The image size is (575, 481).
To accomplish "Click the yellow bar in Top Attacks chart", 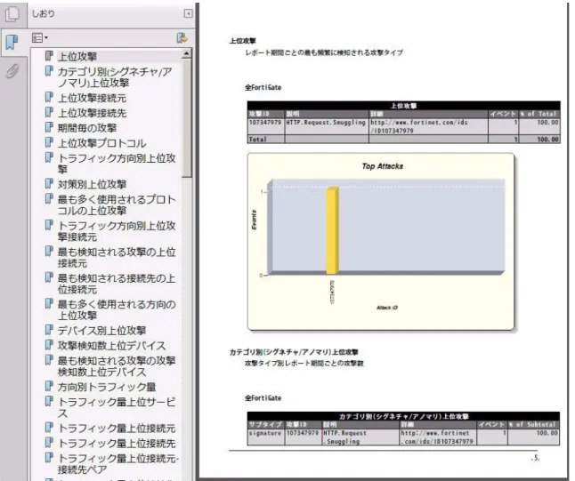I will (x=332, y=230).
